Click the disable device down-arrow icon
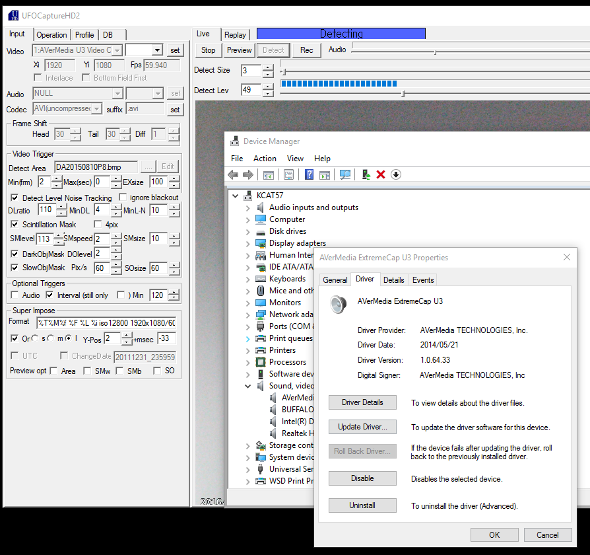The width and height of the screenshot is (590, 555). coord(396,174)
